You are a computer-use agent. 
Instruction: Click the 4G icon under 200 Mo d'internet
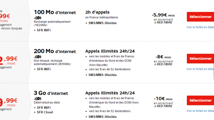[x=37, y=57]
